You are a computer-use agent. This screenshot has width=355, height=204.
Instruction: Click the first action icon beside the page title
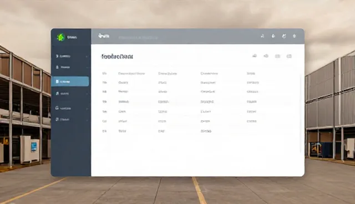tap(255, 56)
